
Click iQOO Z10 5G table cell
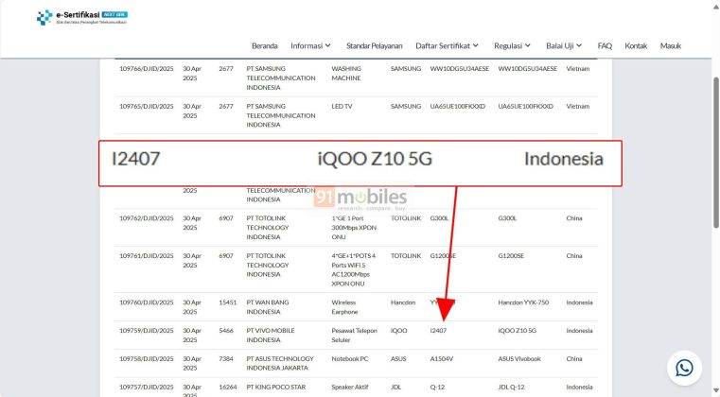pyautogui.click(x=517, y=331)
